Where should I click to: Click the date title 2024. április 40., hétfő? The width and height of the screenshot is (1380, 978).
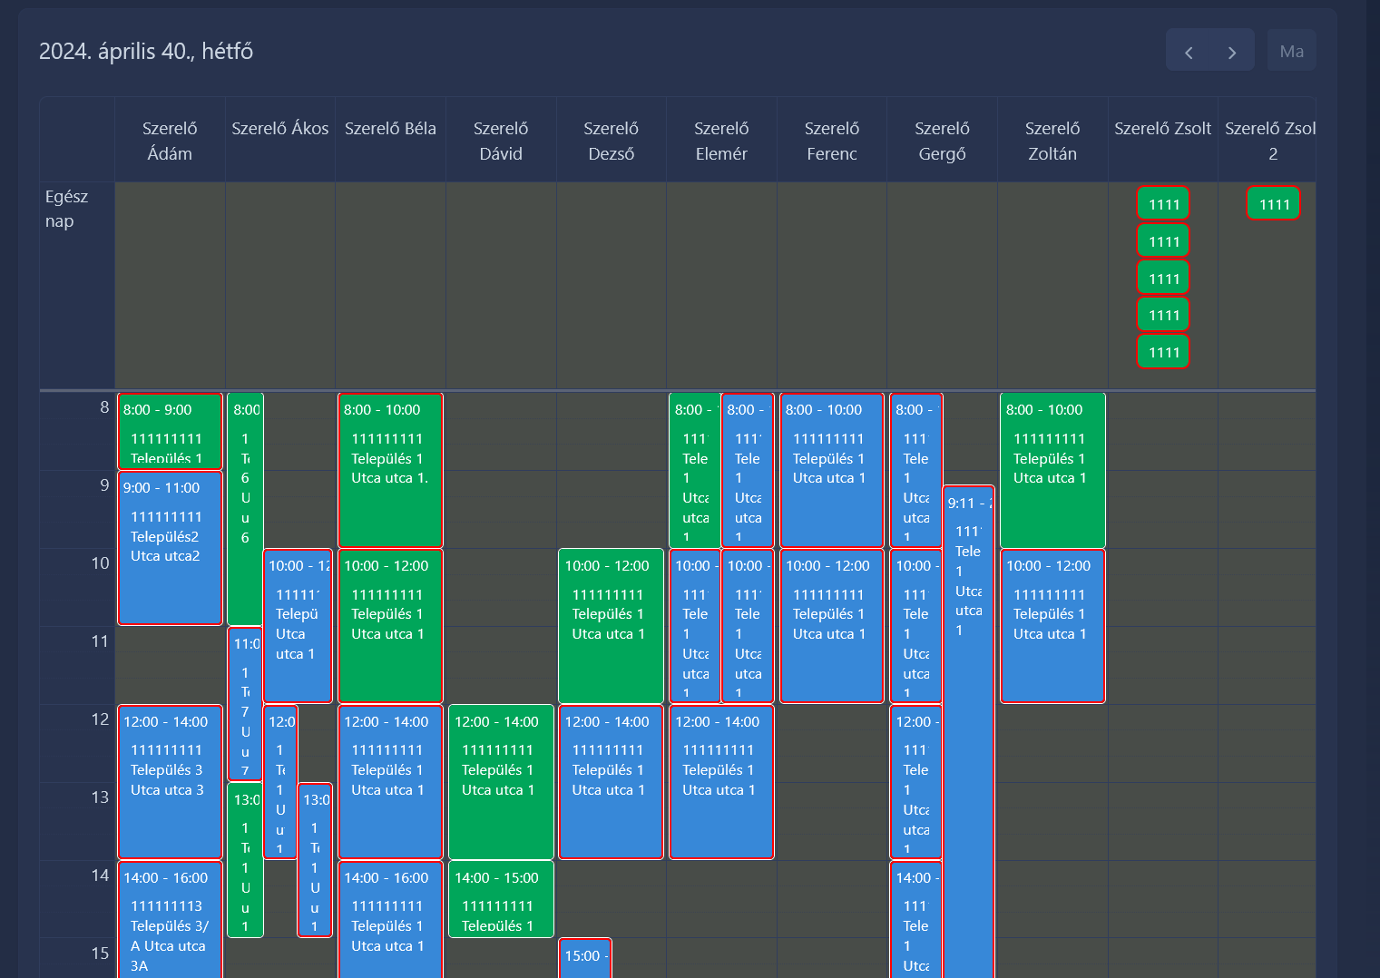click(146, 52)
